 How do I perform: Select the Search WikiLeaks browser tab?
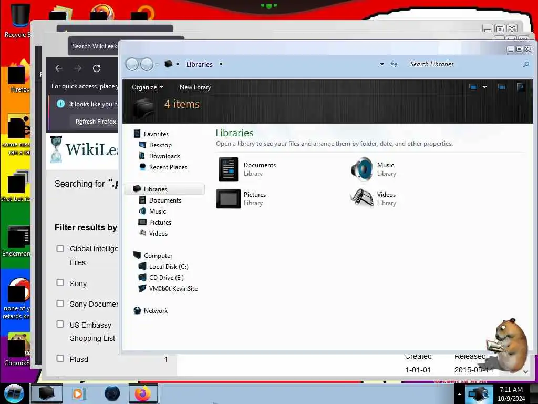coord(94,46)
